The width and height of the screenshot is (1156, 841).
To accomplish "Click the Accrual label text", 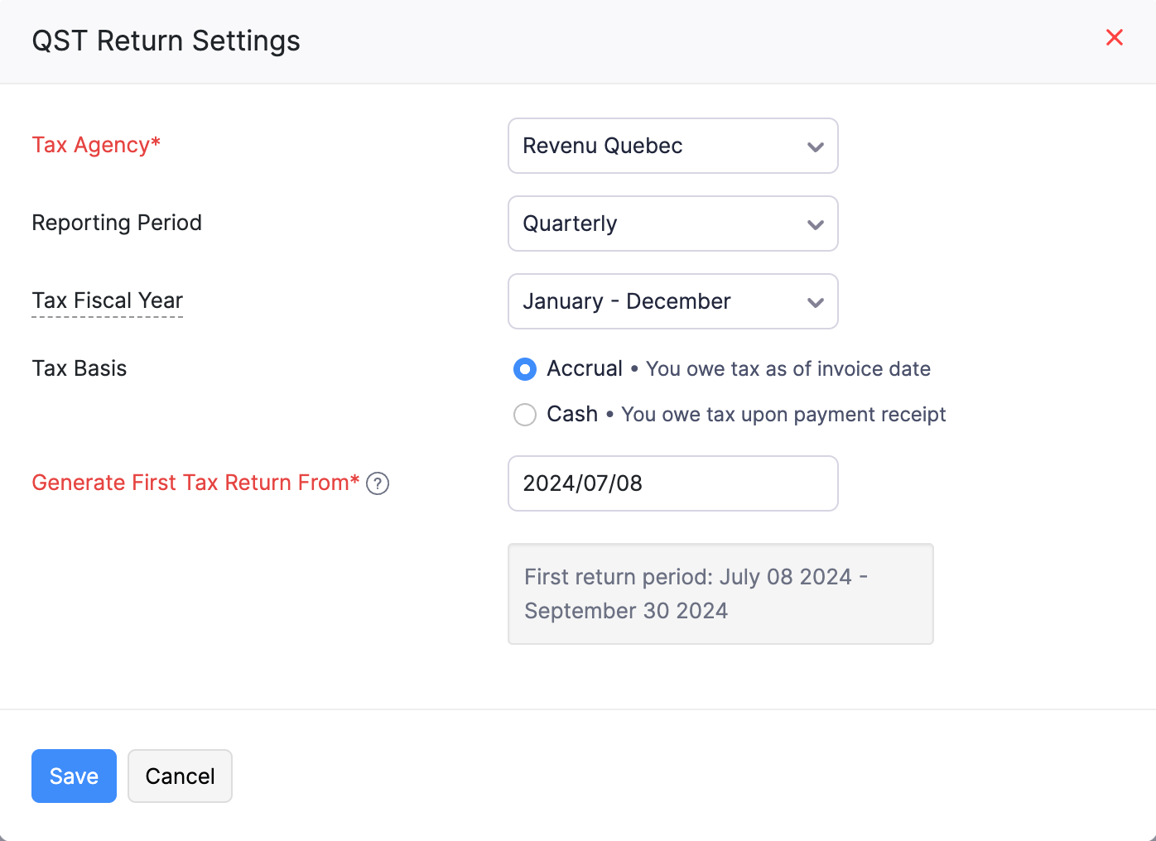I will 584,368.
